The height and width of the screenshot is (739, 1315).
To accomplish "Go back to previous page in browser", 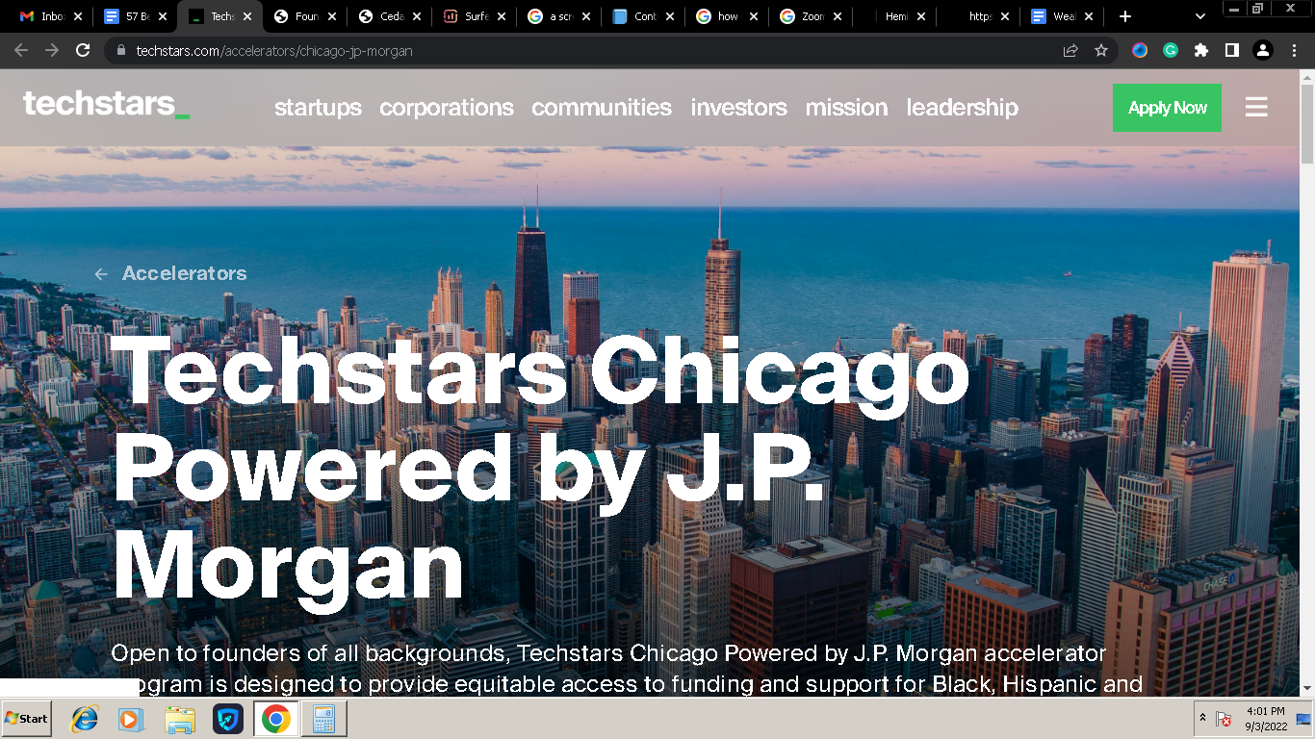I will coord(21,50).
